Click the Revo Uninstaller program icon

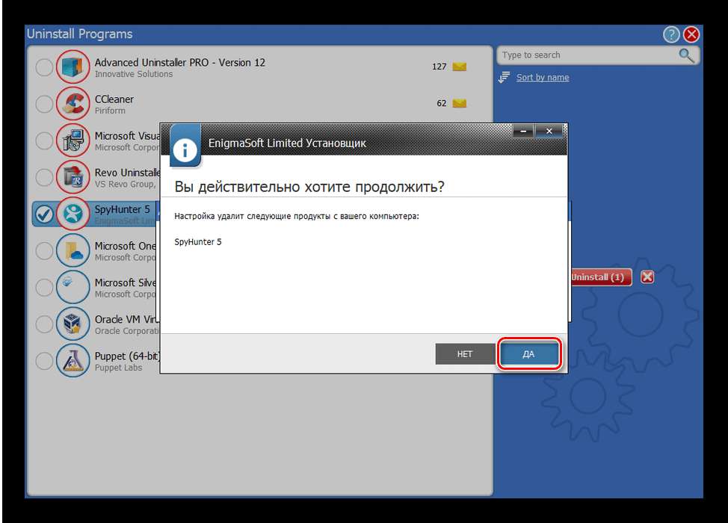[73, 177]
